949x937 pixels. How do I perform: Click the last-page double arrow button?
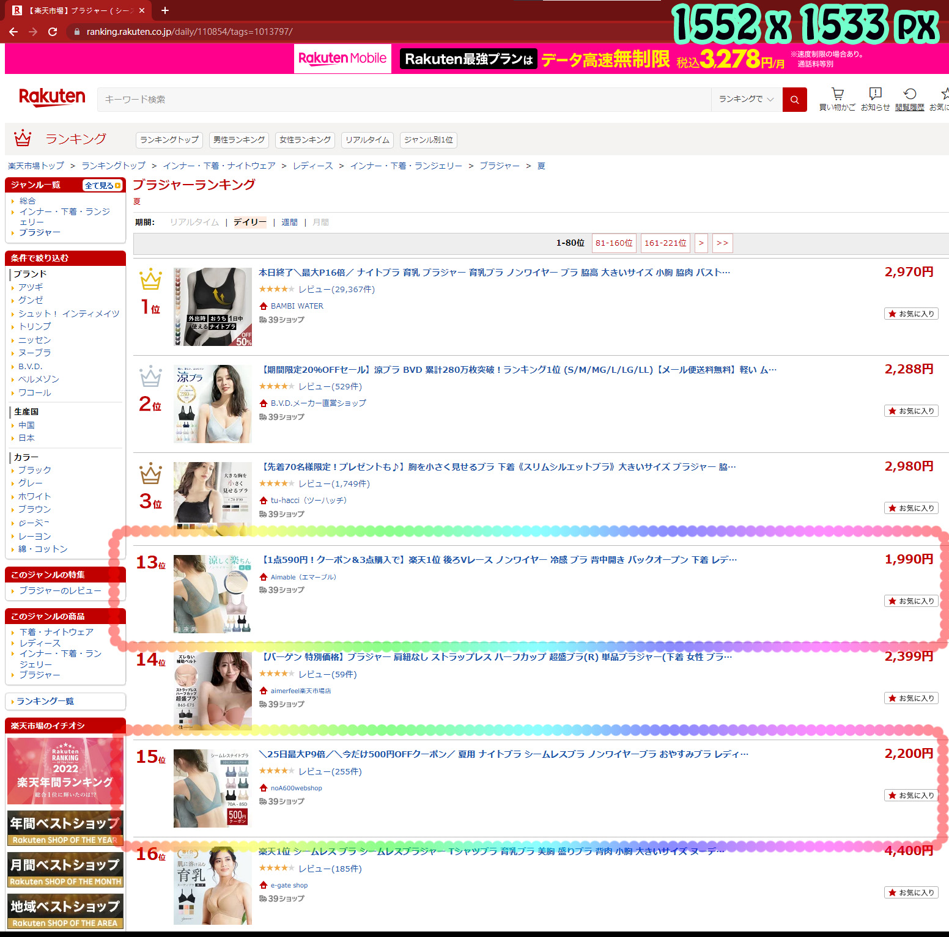pos(722,243)
